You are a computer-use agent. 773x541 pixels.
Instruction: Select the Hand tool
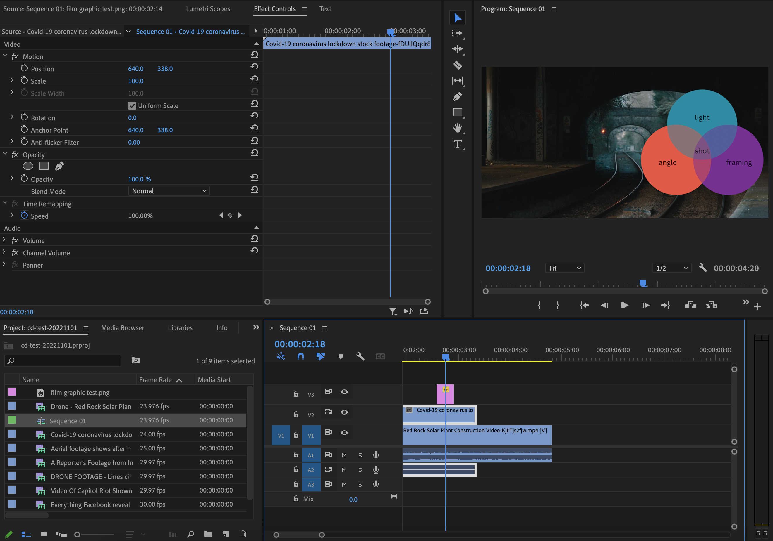[x=457, y=128]
